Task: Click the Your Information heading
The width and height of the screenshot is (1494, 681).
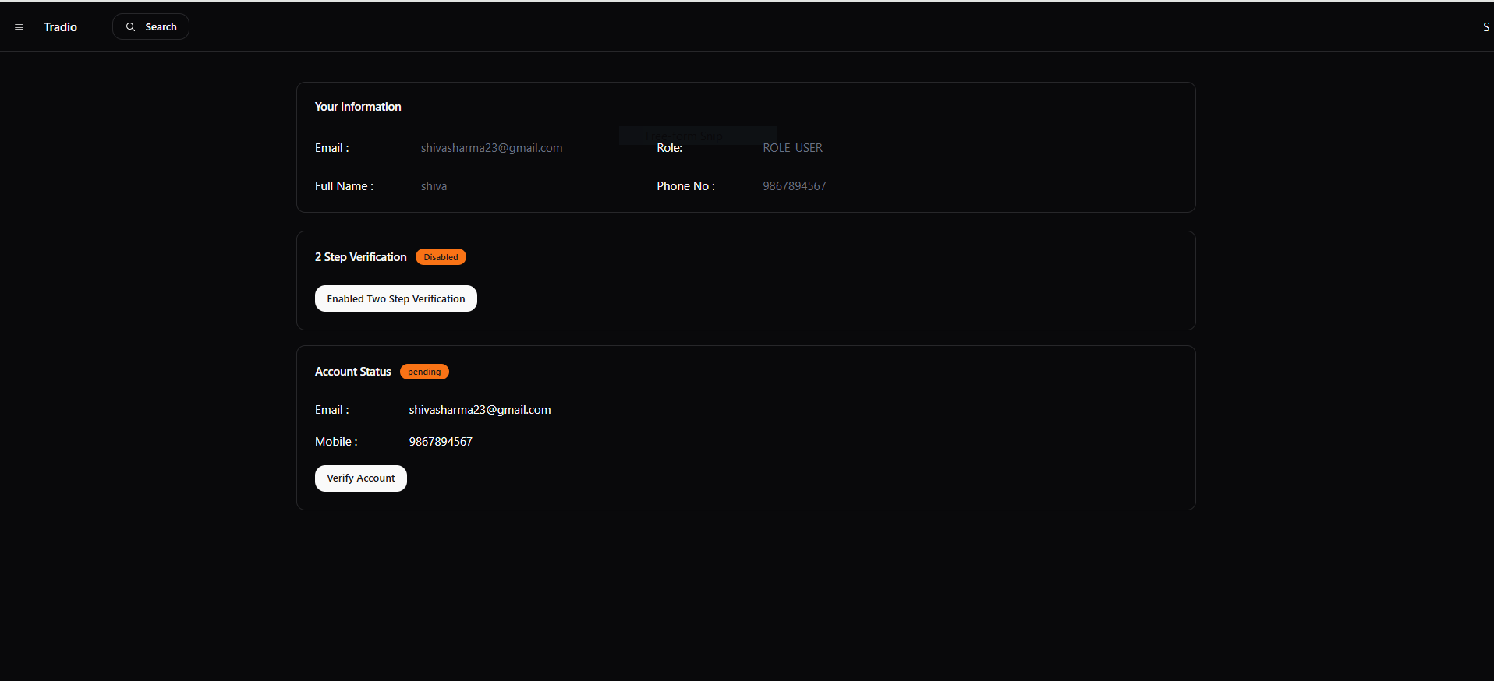Action: click(358, 107)
